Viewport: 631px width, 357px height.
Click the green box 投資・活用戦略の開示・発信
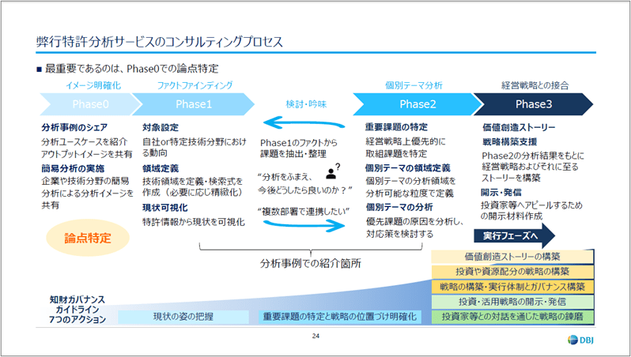point(512,302)
